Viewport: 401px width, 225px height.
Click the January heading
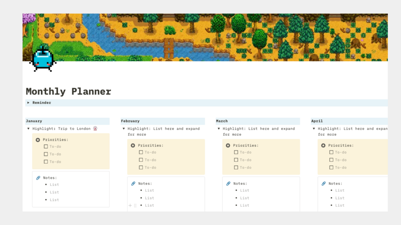[34, 121]
